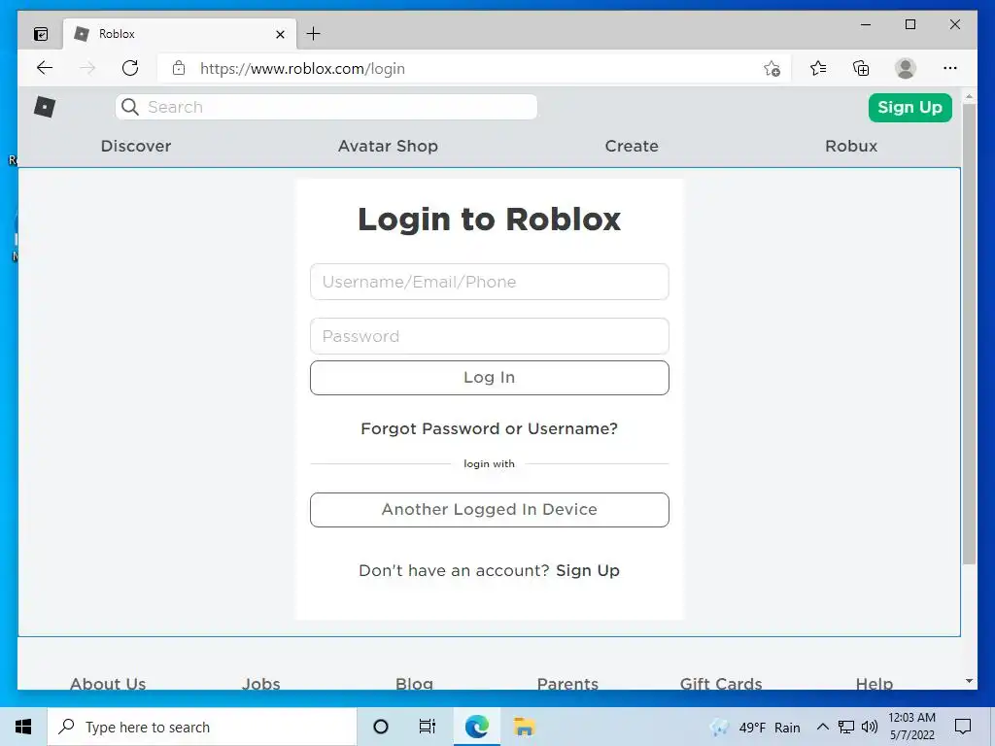Click the green Sign Up button

(x=909, y=107)
